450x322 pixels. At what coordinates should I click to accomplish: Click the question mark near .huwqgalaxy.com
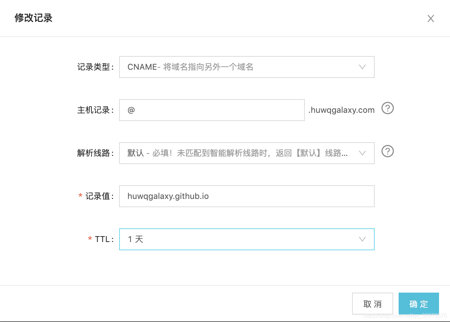(387, 108)
